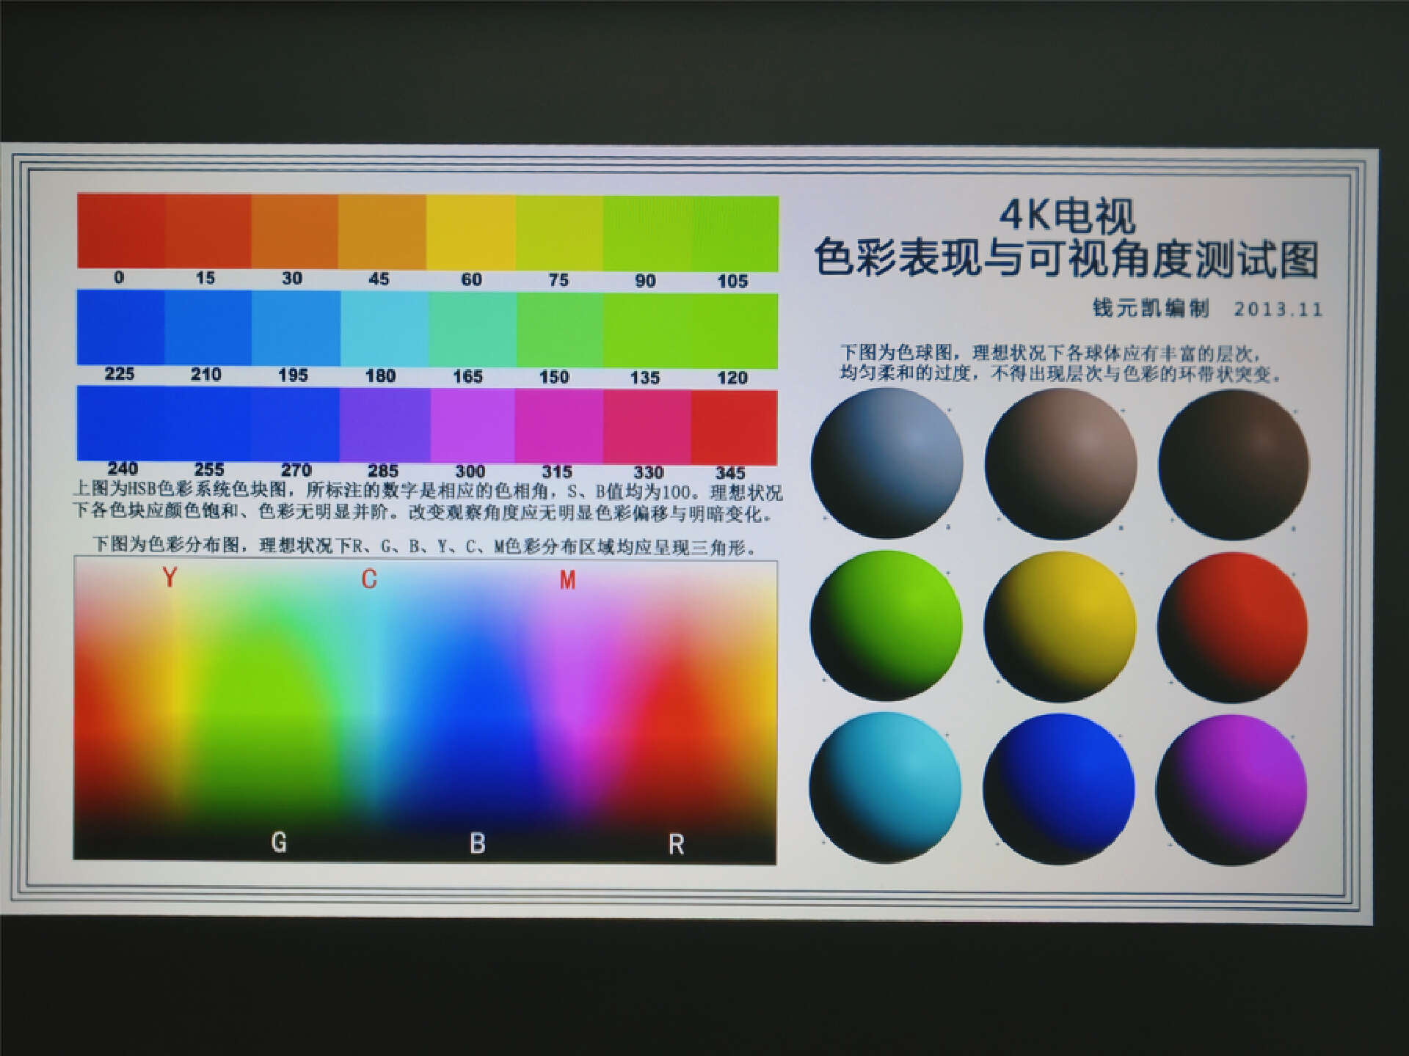Viewport: 1409px width, 1056px height.
Task: Select the color block above label 120
Action: (735, 331)
